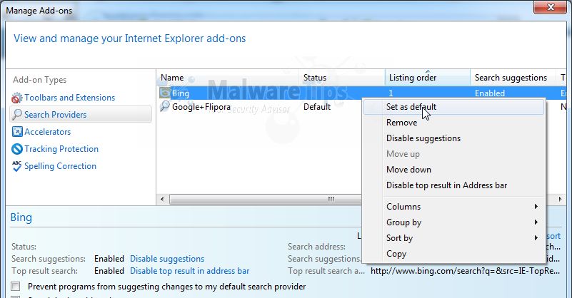The height and width of the screenshot is (298, 572).
Task: Choose Move down in context menu
Action: [453, 170]
